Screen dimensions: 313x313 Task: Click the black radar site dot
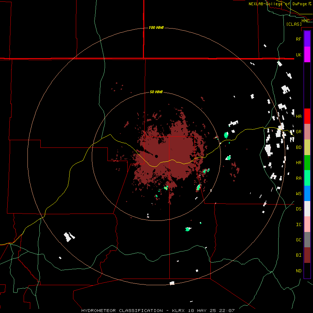click(156, 156)
